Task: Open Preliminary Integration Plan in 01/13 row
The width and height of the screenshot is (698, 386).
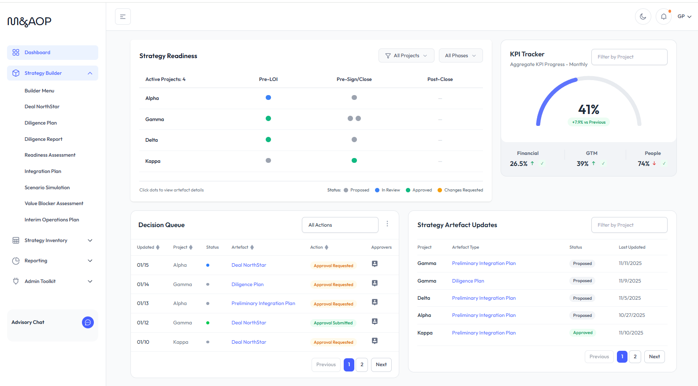Action: click(x=264, y=303)
